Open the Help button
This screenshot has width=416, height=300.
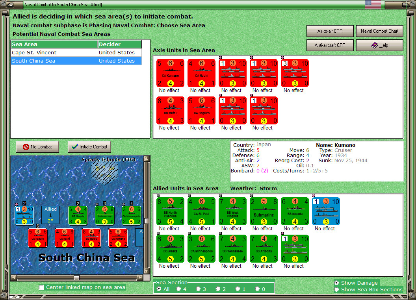(379, 45)
